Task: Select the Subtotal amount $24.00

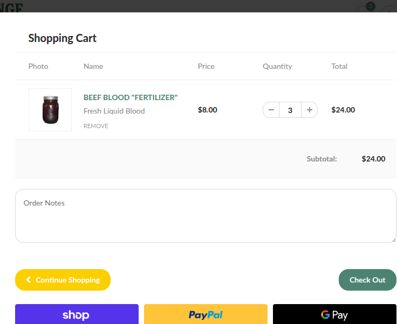Action: click(373, 159)
